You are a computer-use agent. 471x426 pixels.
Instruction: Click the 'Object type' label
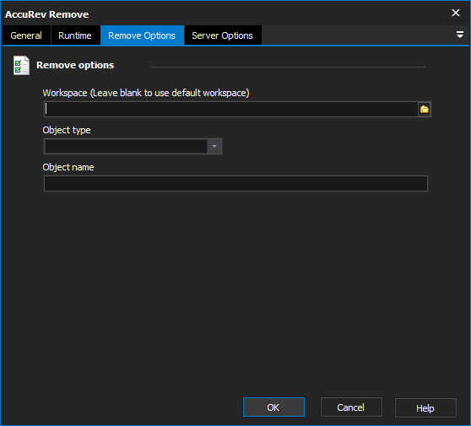[x=67, y=130]
